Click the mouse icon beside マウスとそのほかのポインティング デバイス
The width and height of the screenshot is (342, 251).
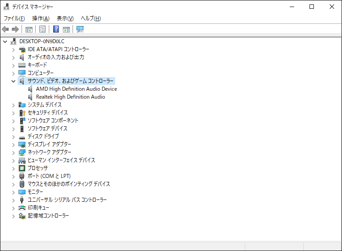tap(22, 184)
